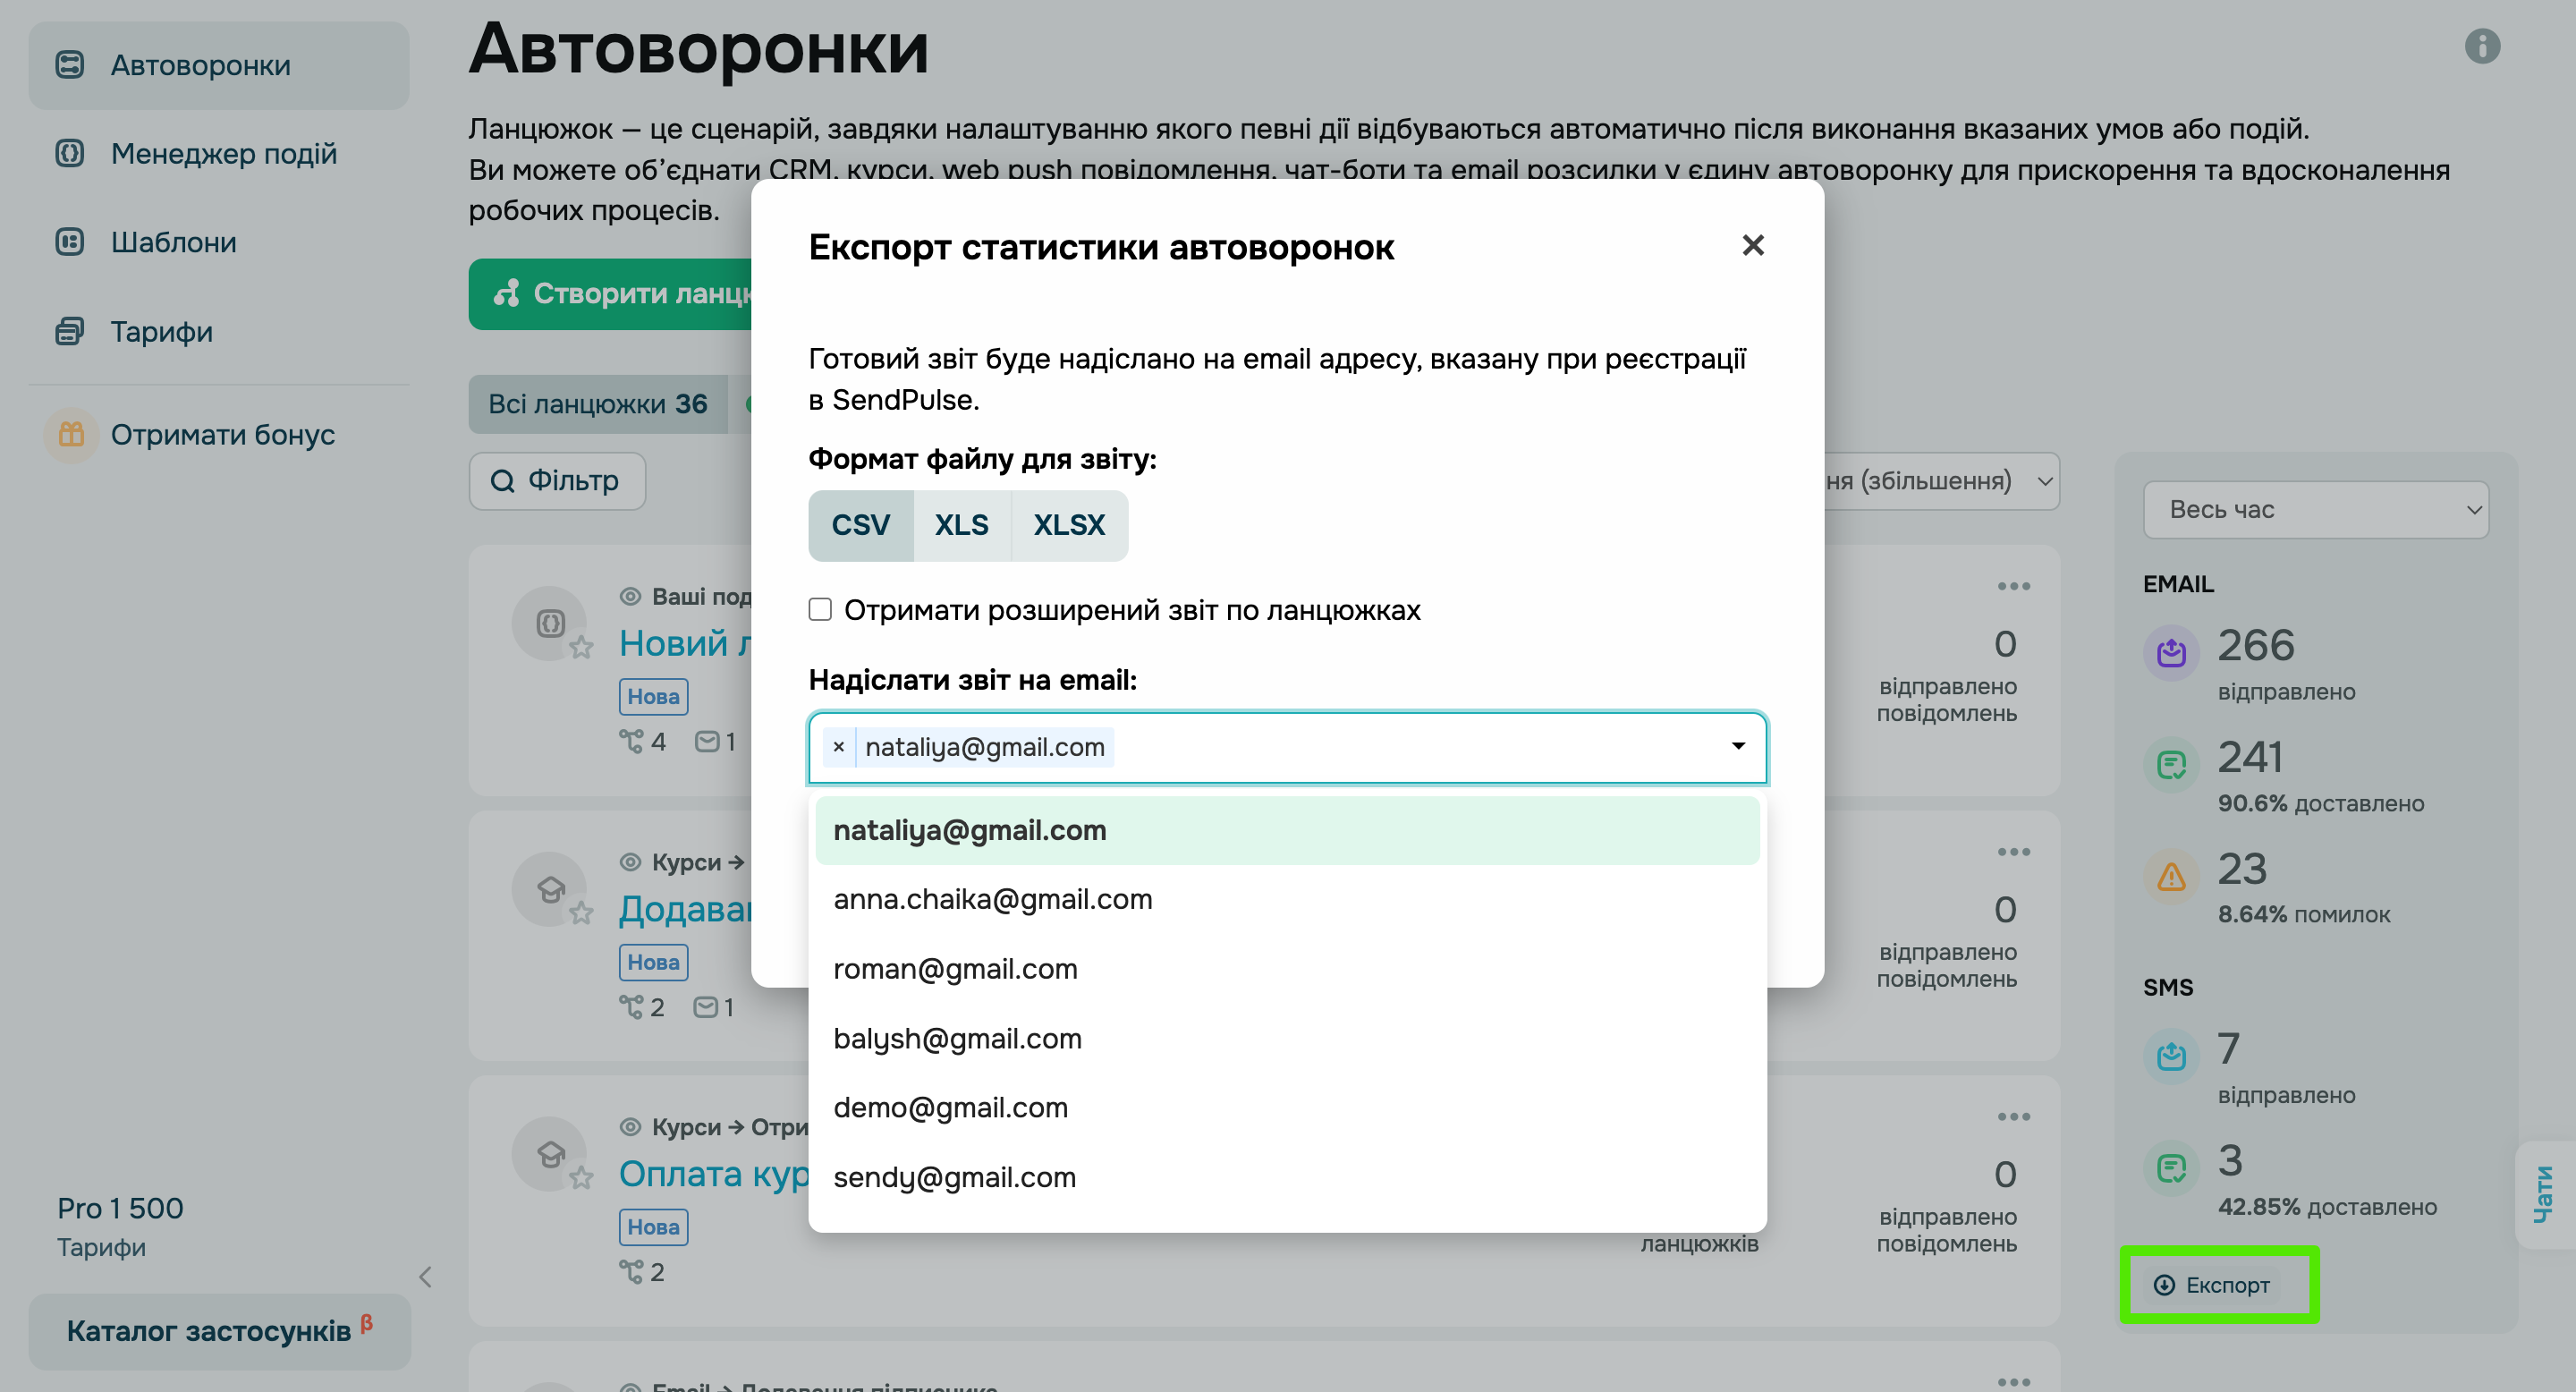
Task: Switch report format to XLS
Action: click(961, 525)
